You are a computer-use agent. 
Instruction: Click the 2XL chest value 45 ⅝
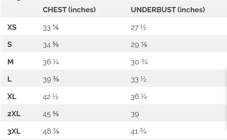pos(51,114)
